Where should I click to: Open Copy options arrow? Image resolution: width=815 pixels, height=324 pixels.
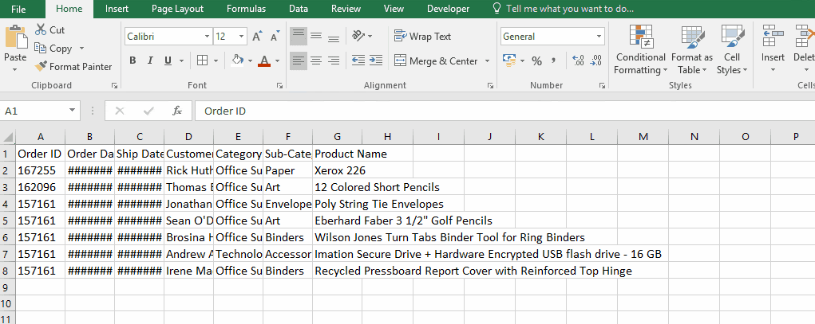[x=81, y=49]
